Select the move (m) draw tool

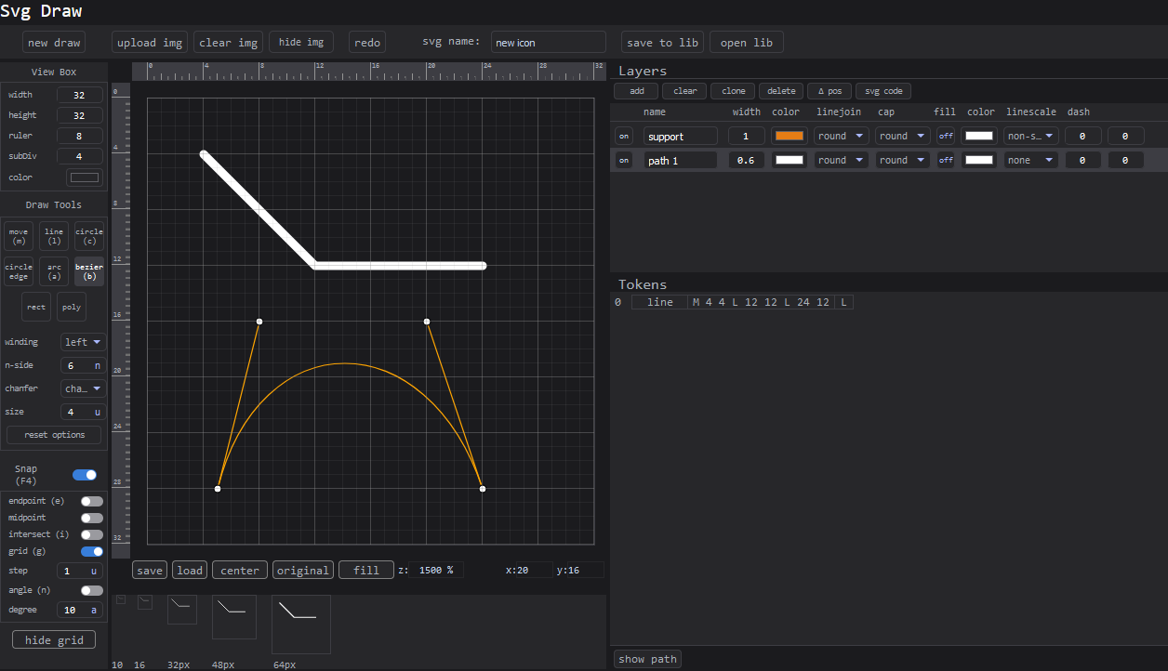tap(19, 236)
